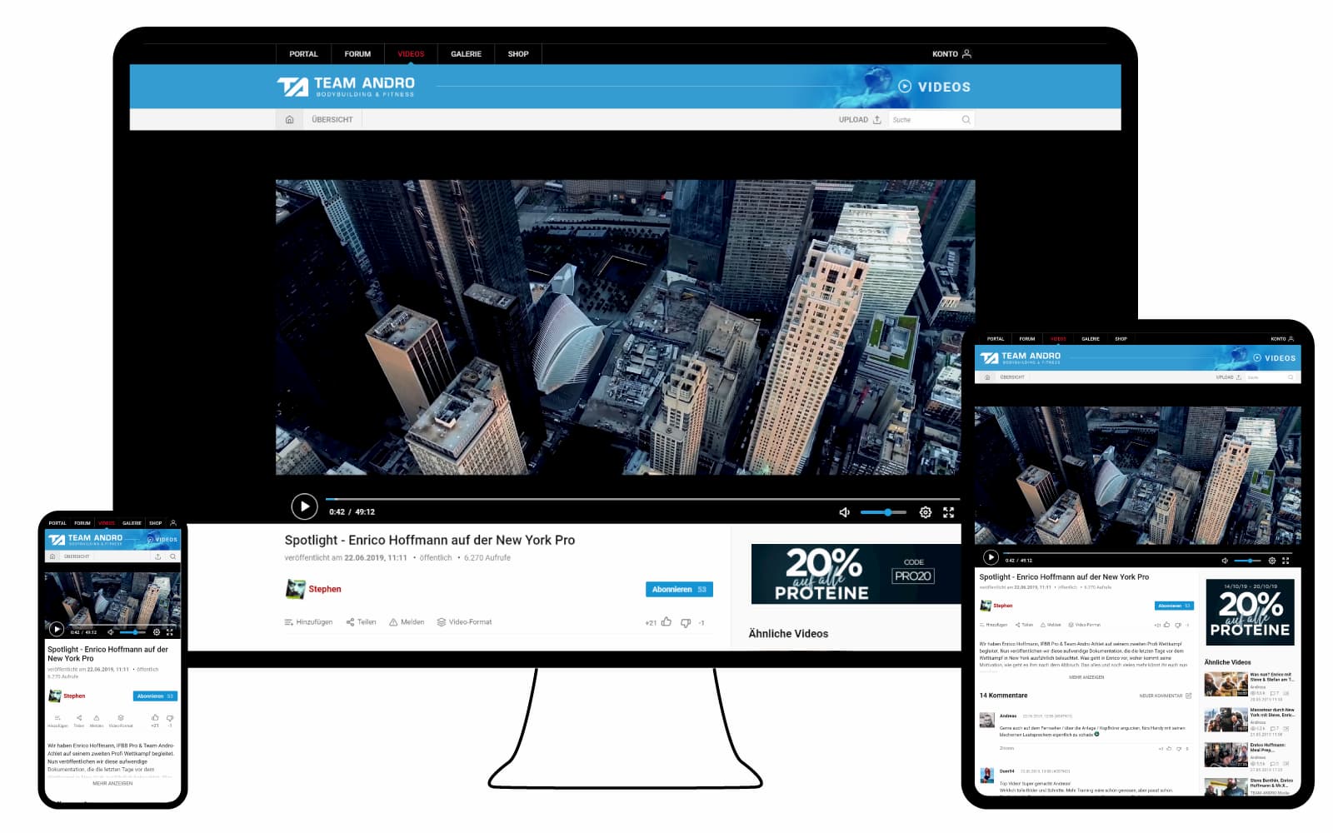Screen dimensions: 1333x833
Task: Subscribe using the Abonnieren button
Action: point(679,589)
